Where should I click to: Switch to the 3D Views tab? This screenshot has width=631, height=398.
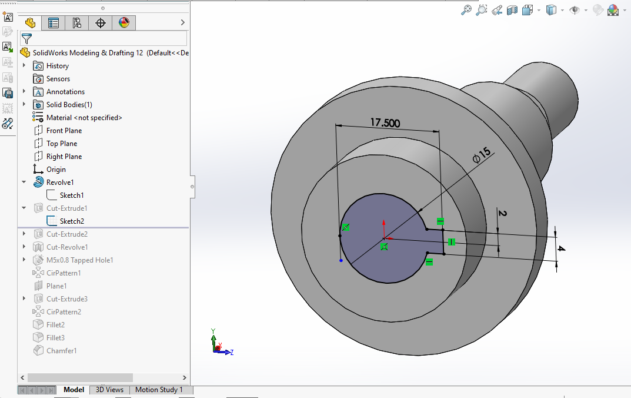point(109,390)
